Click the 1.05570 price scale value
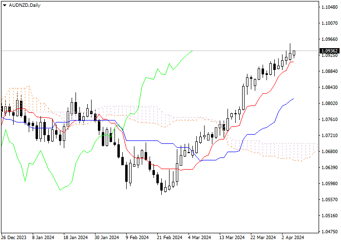 tap(329, 200)
